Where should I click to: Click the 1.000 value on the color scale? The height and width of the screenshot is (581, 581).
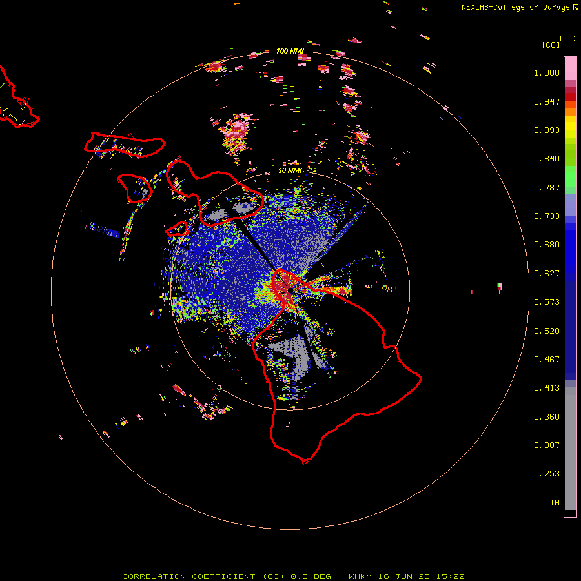(547, 72)
